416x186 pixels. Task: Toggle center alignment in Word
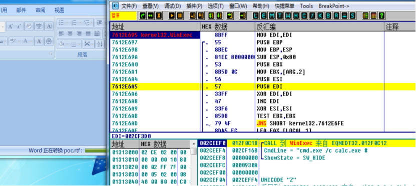[x=70, y=33]
